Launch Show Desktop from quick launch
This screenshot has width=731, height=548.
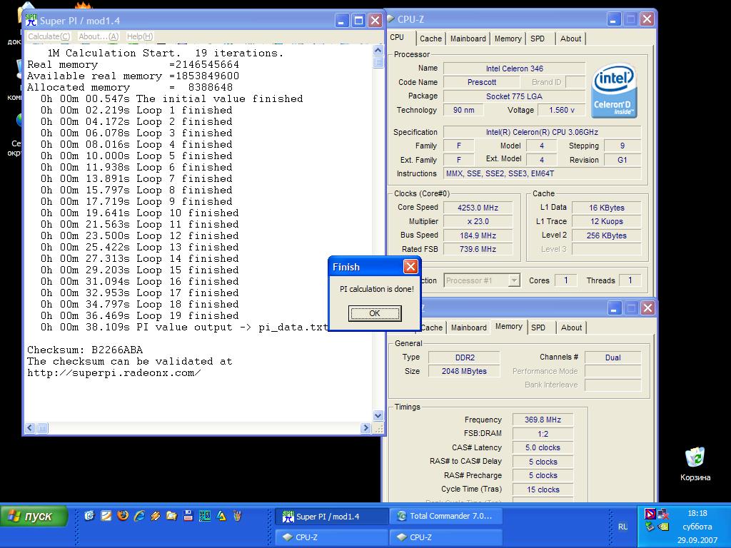pos(89,516)
